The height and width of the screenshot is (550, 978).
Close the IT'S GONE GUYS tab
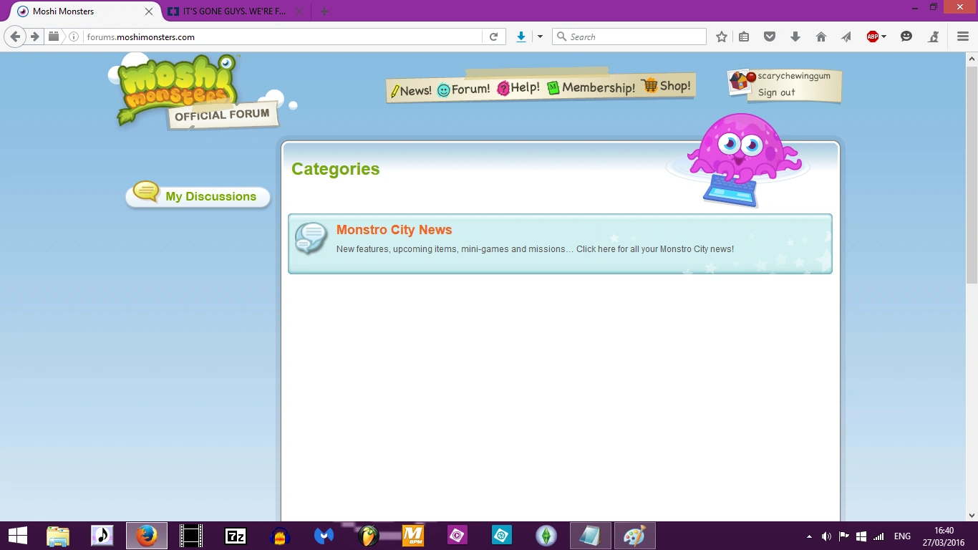coord(299,11)
